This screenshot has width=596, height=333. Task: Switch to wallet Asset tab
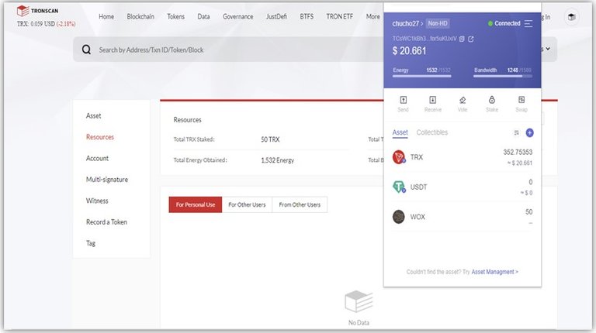pyautogui.click(x=400, y=132)
